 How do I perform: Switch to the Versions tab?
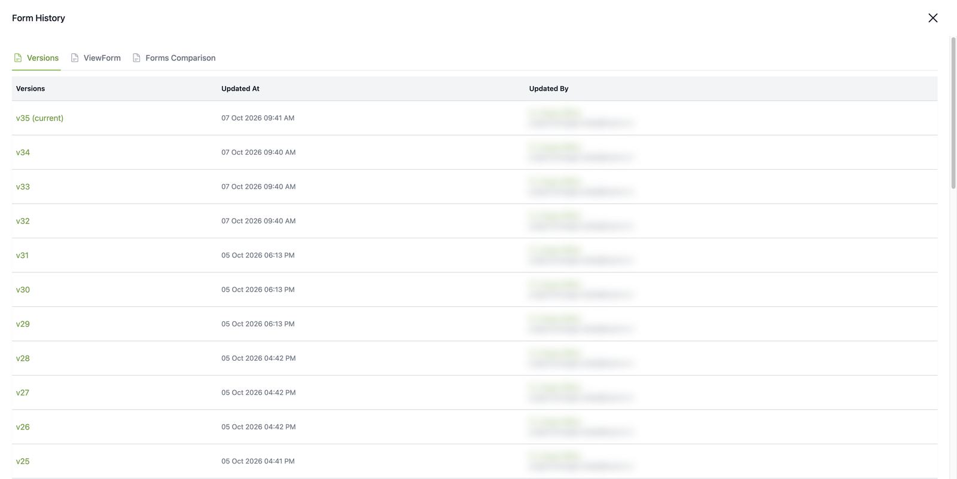point(36,58)
